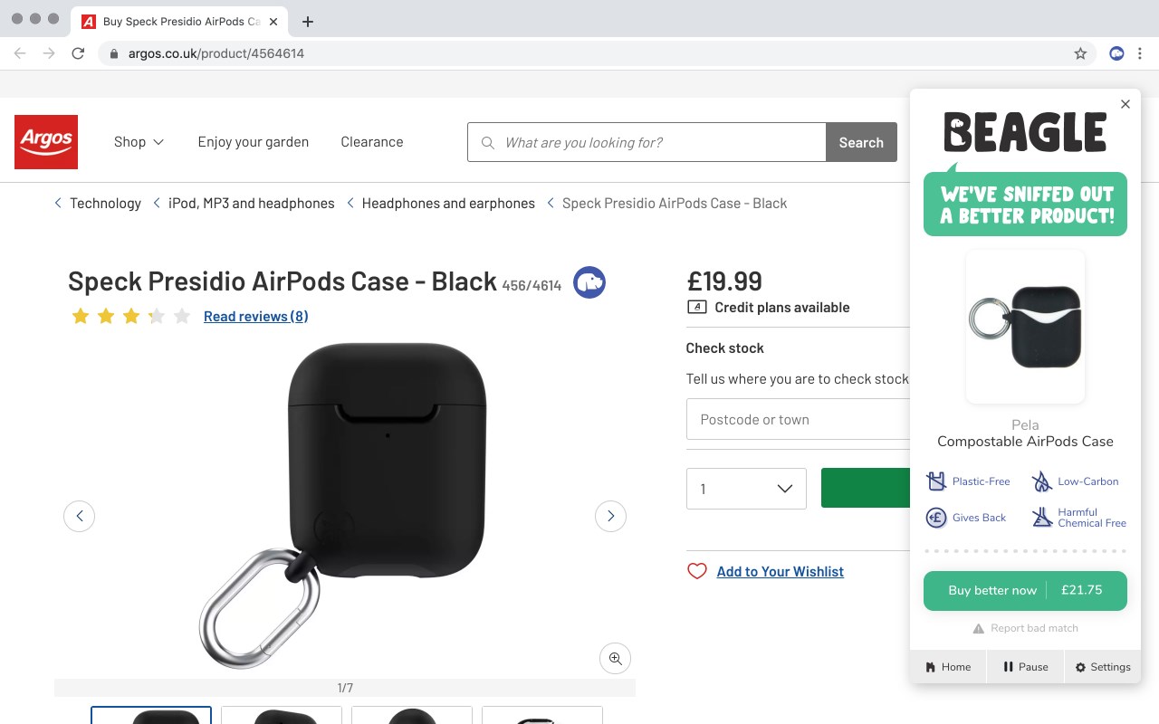Click the wishlist heart icon
The height and width of the screenshot is (724, 1159).
click(x=696, y=571)
